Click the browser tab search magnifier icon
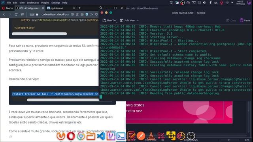This screenshot has height=142, width=253. click(x=101, y=8)
